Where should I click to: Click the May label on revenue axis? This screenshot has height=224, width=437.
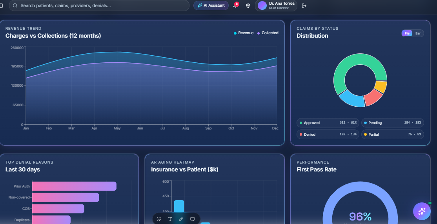coord(117,128)
